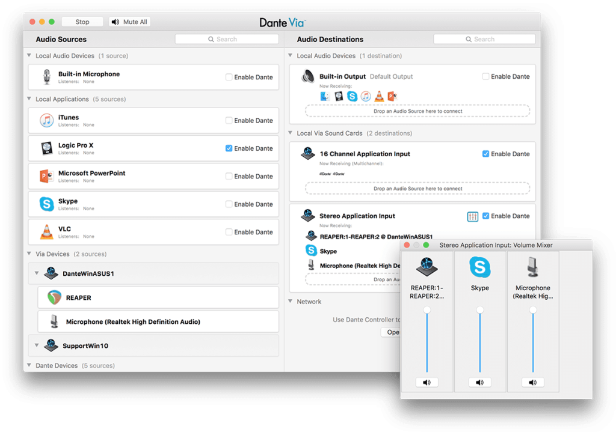616x435 pixels.
Task: Click the Logic Pro X source icon
Action: coord(47,148)
